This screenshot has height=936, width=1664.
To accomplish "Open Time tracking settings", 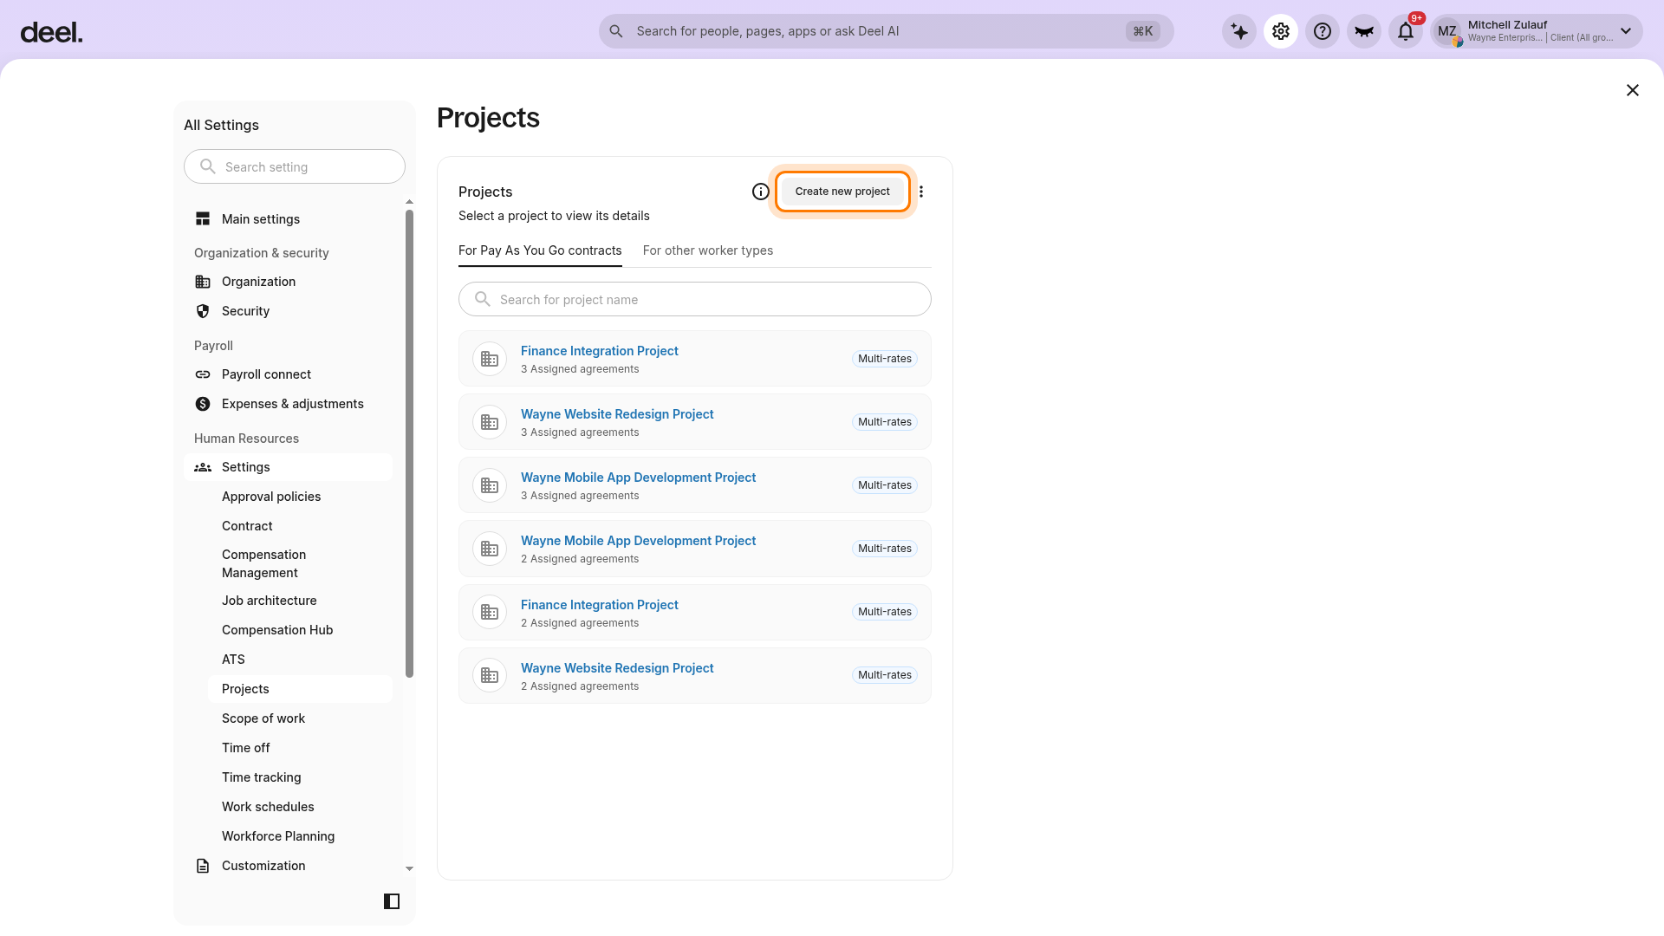I will (x=262, y=777).
